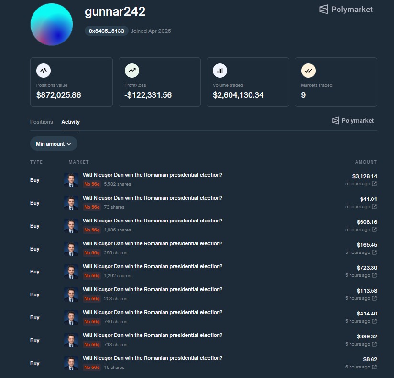This screenshot has width=394, height=378.
Task: Click market thumbnail of the 73 shares row
Action: pos(71,203)
